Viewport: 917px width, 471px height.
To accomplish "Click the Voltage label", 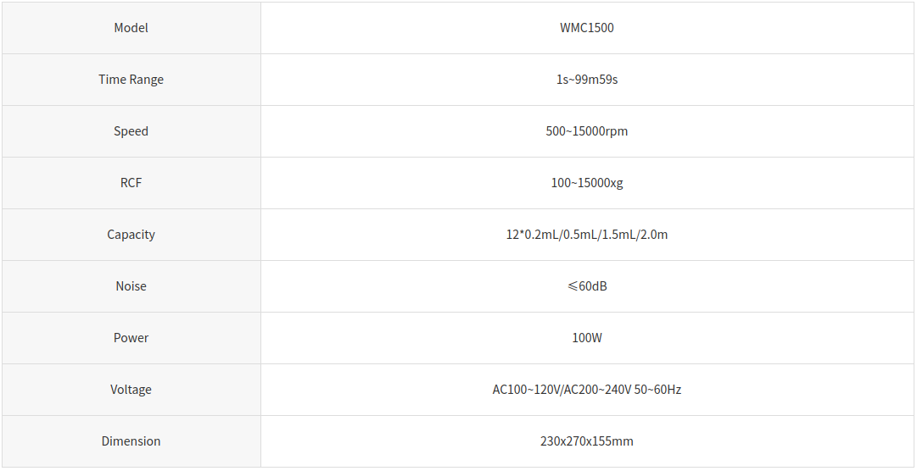I will click(x=131, y=390).
